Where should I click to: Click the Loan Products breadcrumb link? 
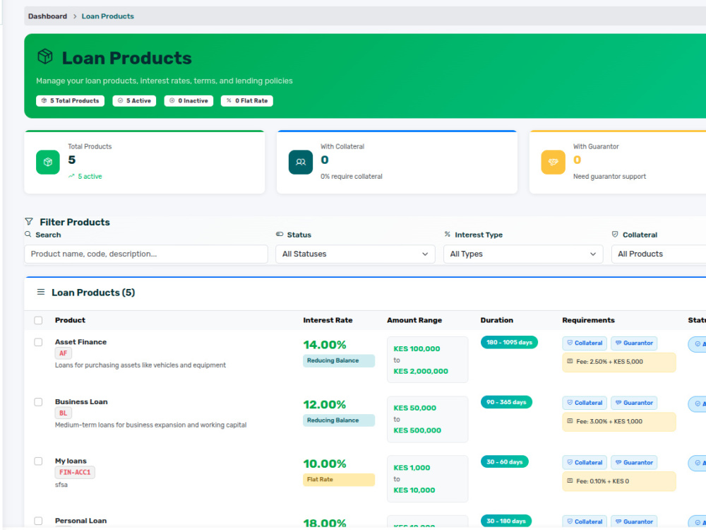click(x=107, y=16)
